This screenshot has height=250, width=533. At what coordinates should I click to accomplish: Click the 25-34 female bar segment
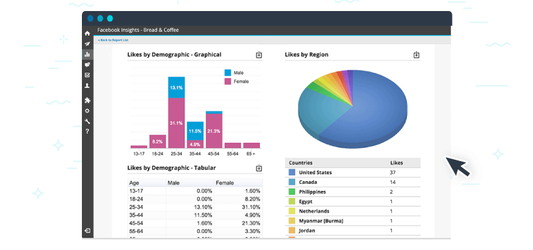pos(176,123)
